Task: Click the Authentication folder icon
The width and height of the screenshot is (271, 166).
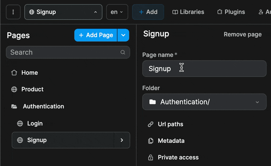Action: [x=14, y=106]
